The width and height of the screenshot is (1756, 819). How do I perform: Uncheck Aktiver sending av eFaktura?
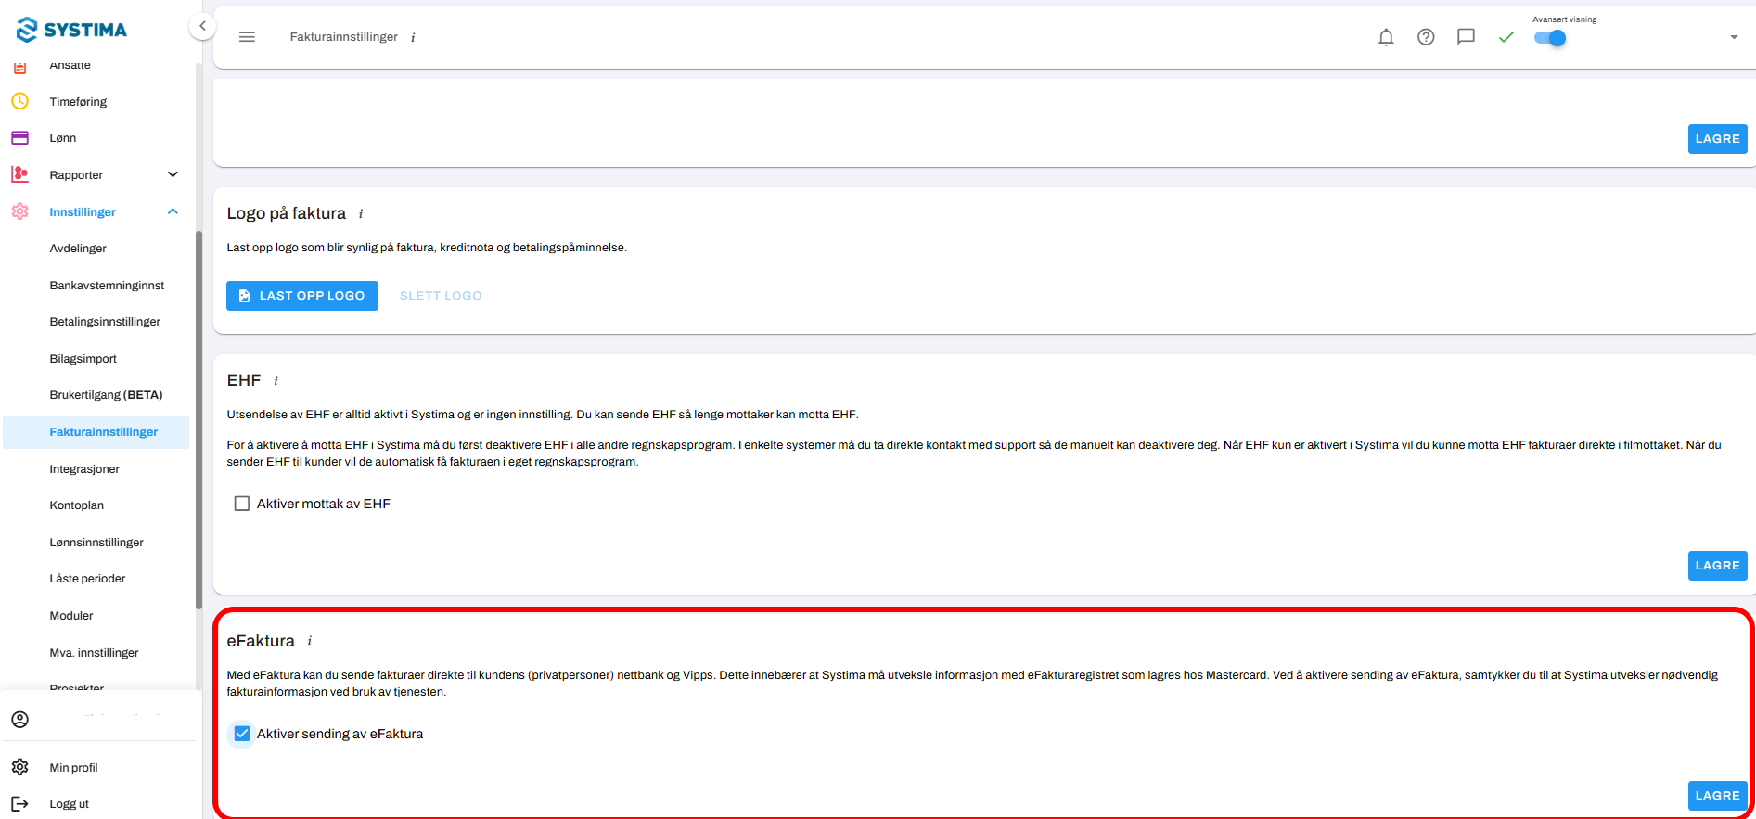pos(242,734)
